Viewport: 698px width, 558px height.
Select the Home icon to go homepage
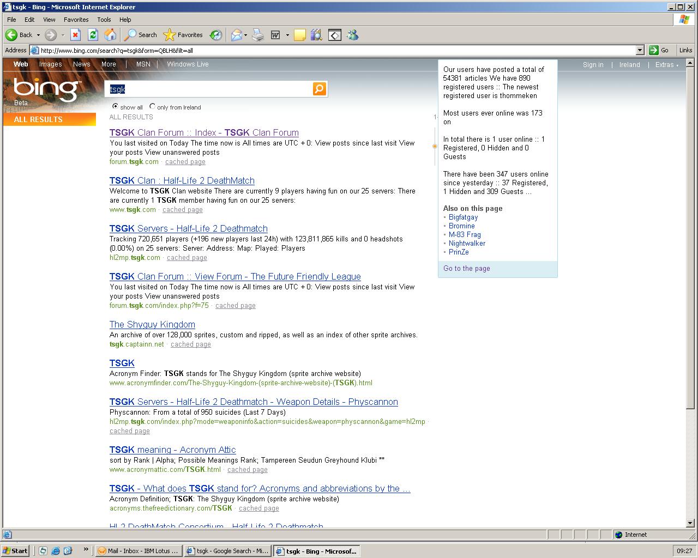111,35
